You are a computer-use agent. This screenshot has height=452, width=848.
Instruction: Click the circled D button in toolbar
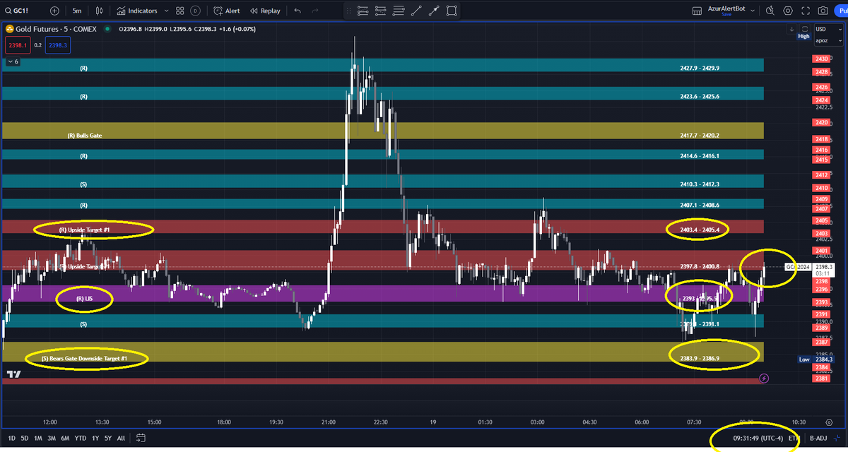coord(195,11)
